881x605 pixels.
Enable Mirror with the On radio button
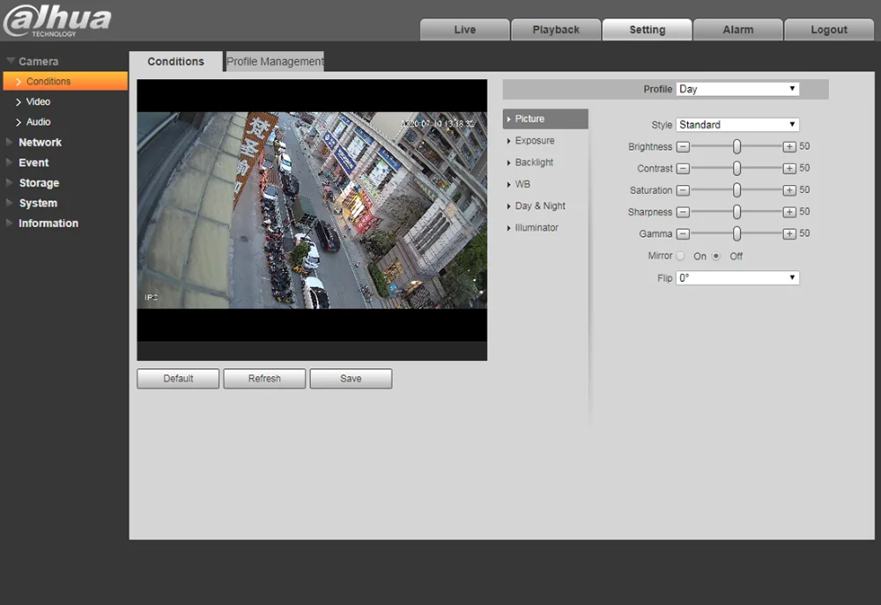pos(681,256)
